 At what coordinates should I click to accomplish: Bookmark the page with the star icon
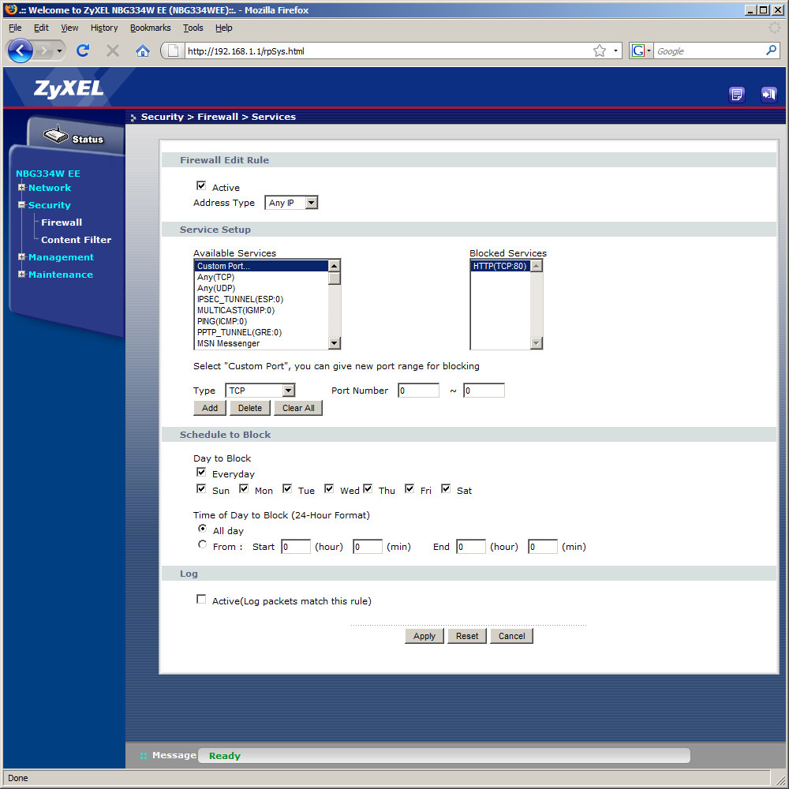coord(600,51)
